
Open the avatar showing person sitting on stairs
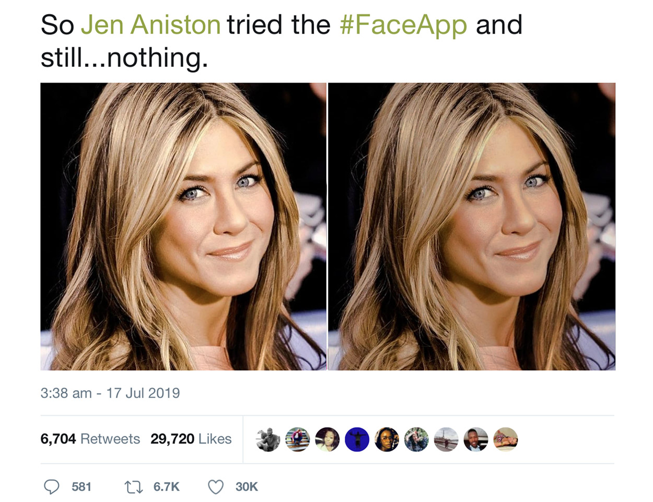click(x=298, y=439)
